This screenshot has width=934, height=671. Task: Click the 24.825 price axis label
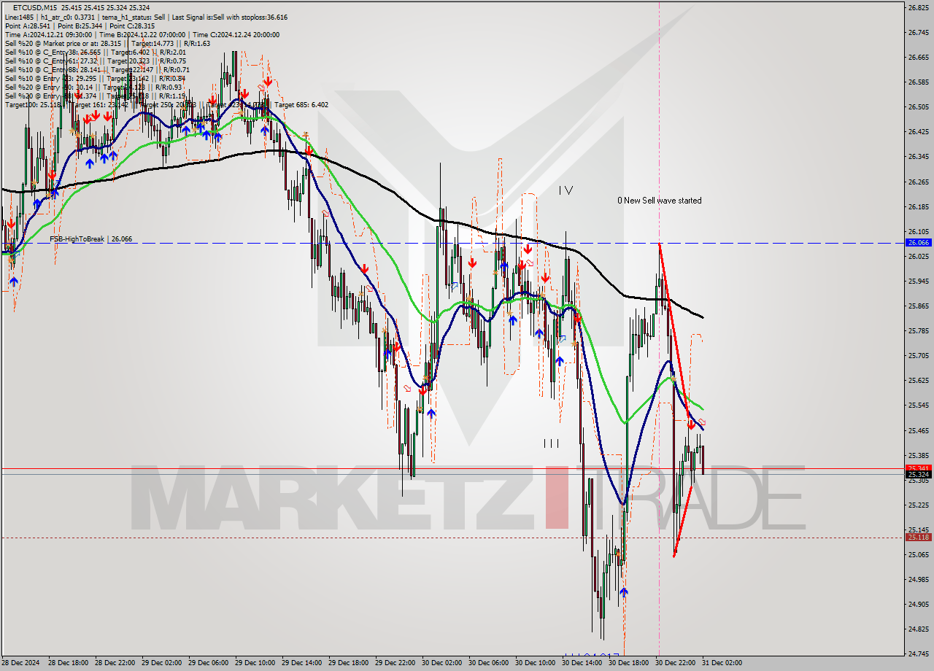[917, 629]
